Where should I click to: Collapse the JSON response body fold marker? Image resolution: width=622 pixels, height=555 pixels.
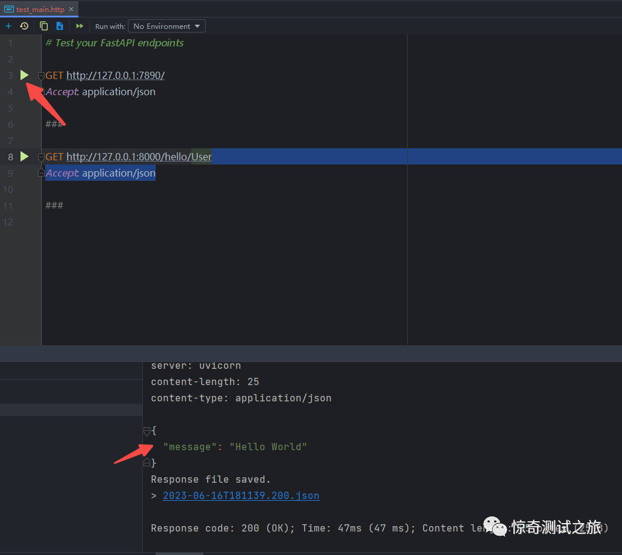pyautogui.click(x=147, y=430)
